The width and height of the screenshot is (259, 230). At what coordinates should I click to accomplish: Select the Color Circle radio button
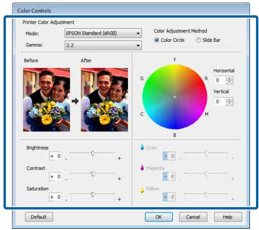point(156,40)
